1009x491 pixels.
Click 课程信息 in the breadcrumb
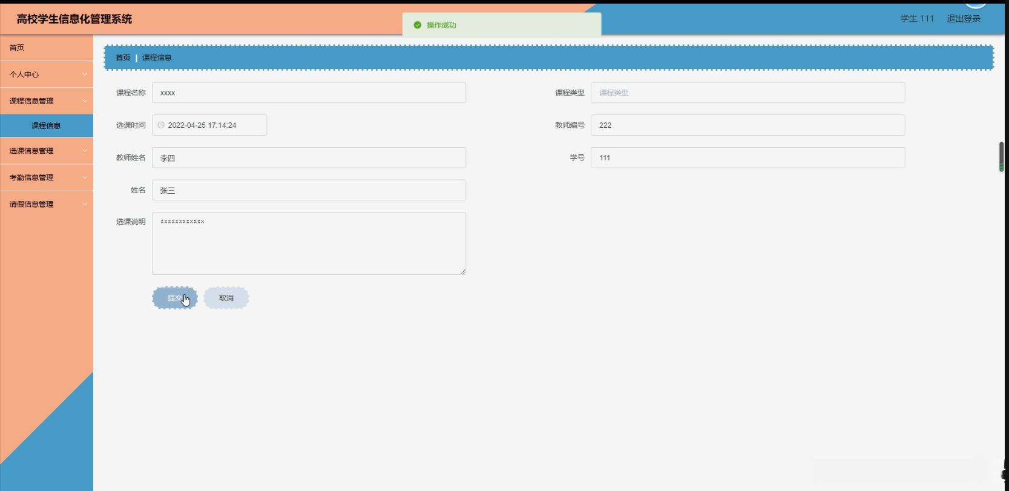pos(157,58)
